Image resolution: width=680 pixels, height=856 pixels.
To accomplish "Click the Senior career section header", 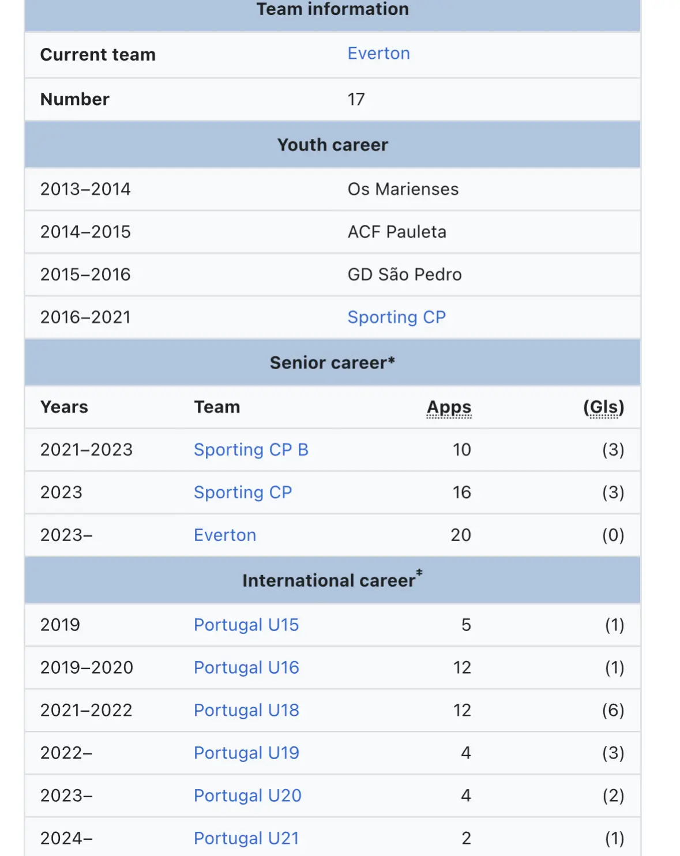I will tap(332, 363).
